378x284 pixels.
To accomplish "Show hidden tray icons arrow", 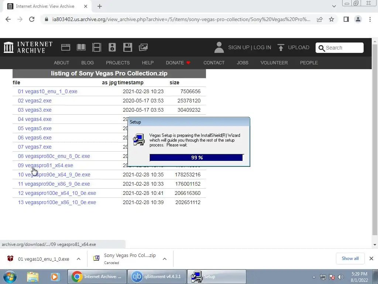I will 314,277.
